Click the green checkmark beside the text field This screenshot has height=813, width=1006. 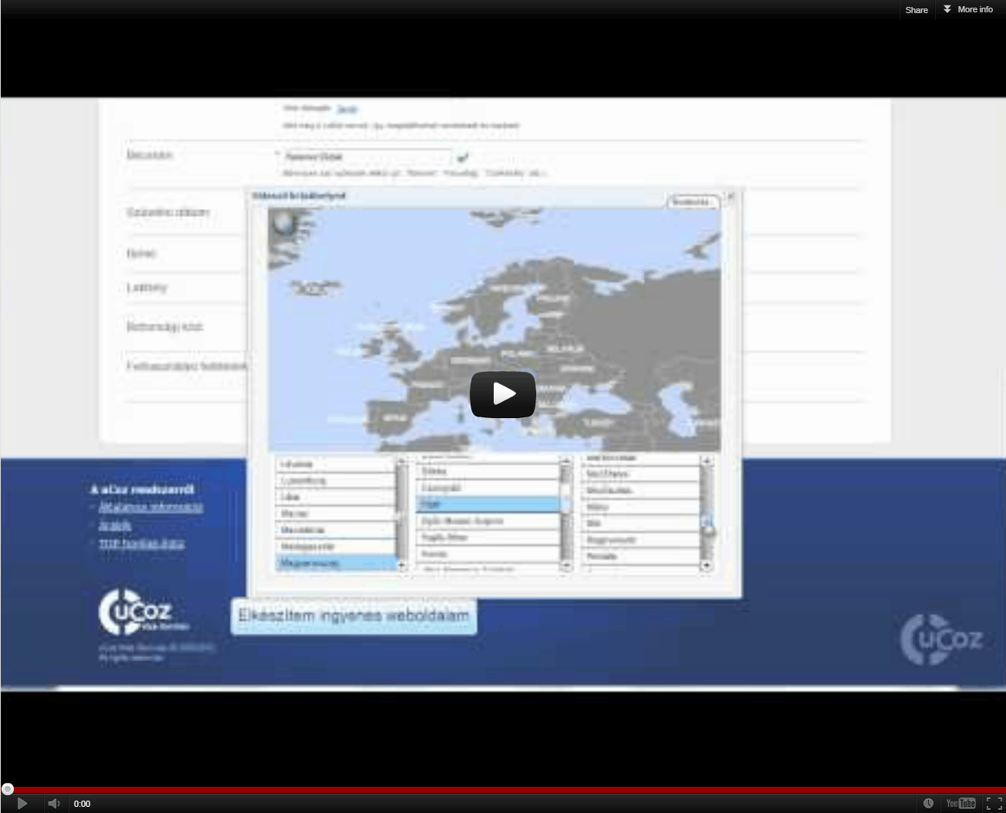tap(462, 157)
